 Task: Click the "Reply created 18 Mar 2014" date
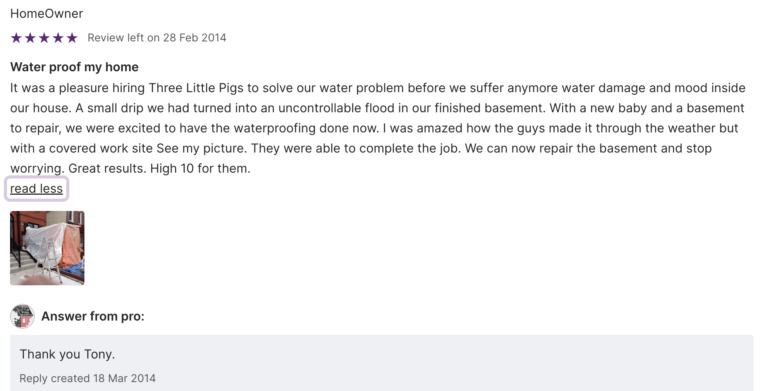point(88,378)
